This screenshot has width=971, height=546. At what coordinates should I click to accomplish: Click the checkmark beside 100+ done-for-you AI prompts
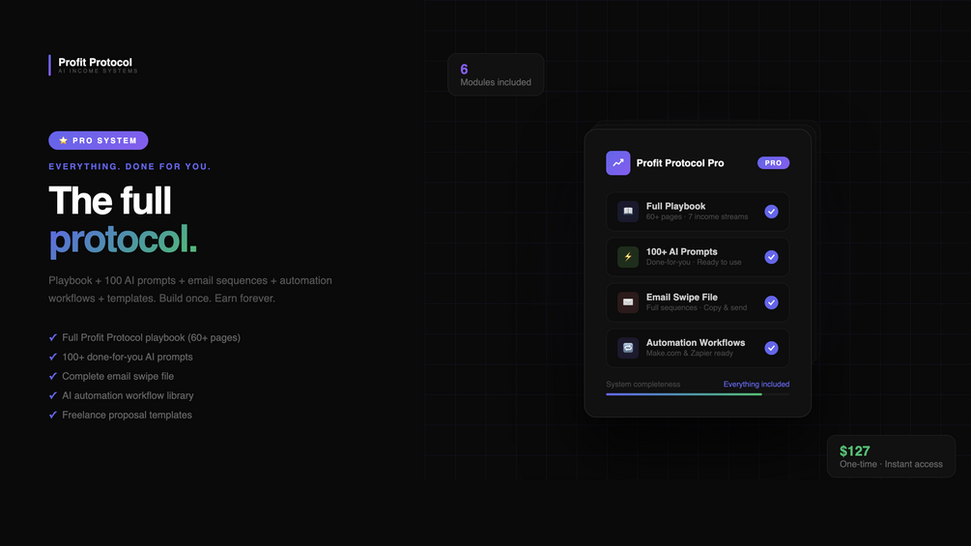(x=52, y=357)
